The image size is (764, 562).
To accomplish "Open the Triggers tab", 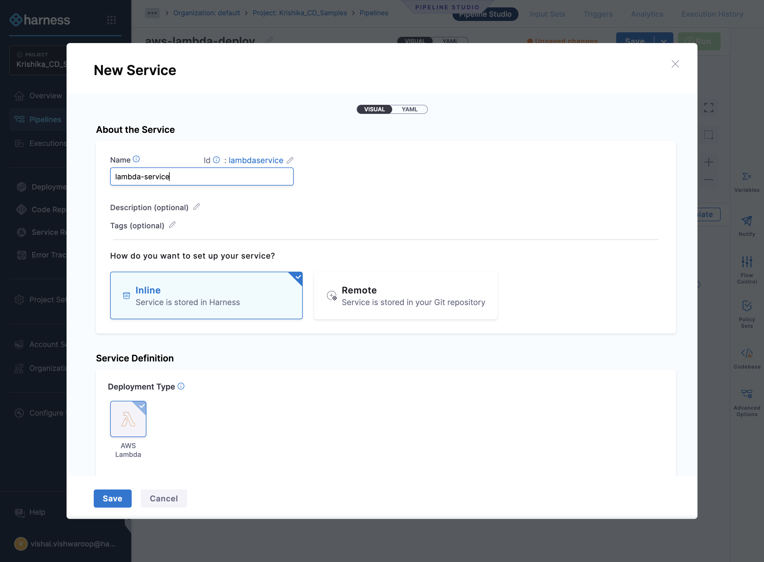I will click(598, 14).
